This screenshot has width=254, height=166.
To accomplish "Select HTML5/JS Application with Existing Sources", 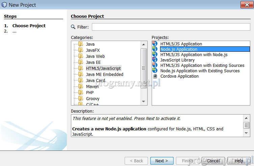I will tap(202, 65).
